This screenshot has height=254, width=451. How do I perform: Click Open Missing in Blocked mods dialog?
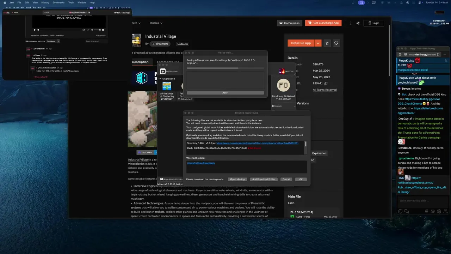(237, 179)
